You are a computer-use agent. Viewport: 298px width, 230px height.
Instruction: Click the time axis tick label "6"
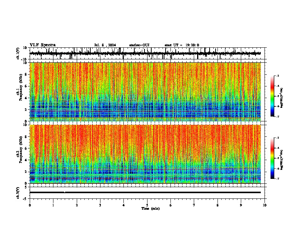[x=171, y=205]
